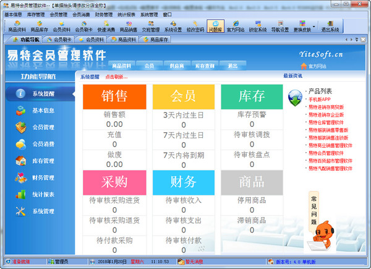Open the 易特汽配销售管理软件 link

(331, 168)
